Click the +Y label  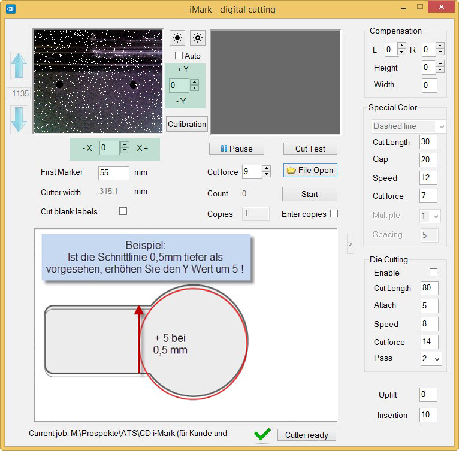183,69
